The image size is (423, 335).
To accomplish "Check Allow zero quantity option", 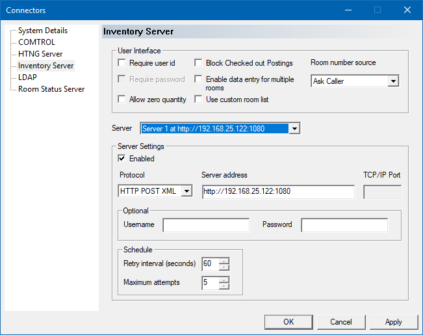I will 122,100.
